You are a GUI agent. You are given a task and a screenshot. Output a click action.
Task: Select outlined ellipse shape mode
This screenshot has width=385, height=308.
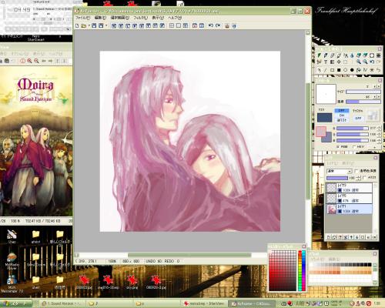coord(346,70)
